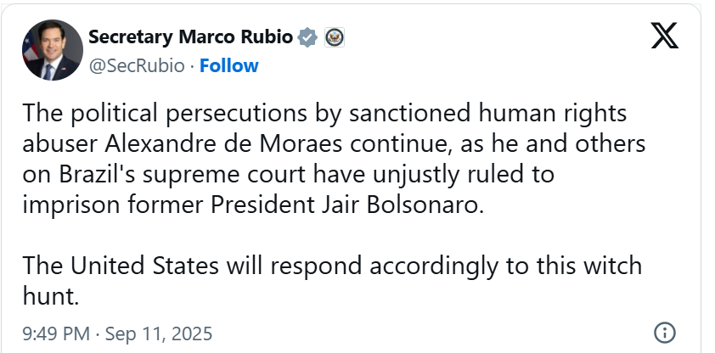Click the word 'hunt.' on last line

tap(51, 297)
